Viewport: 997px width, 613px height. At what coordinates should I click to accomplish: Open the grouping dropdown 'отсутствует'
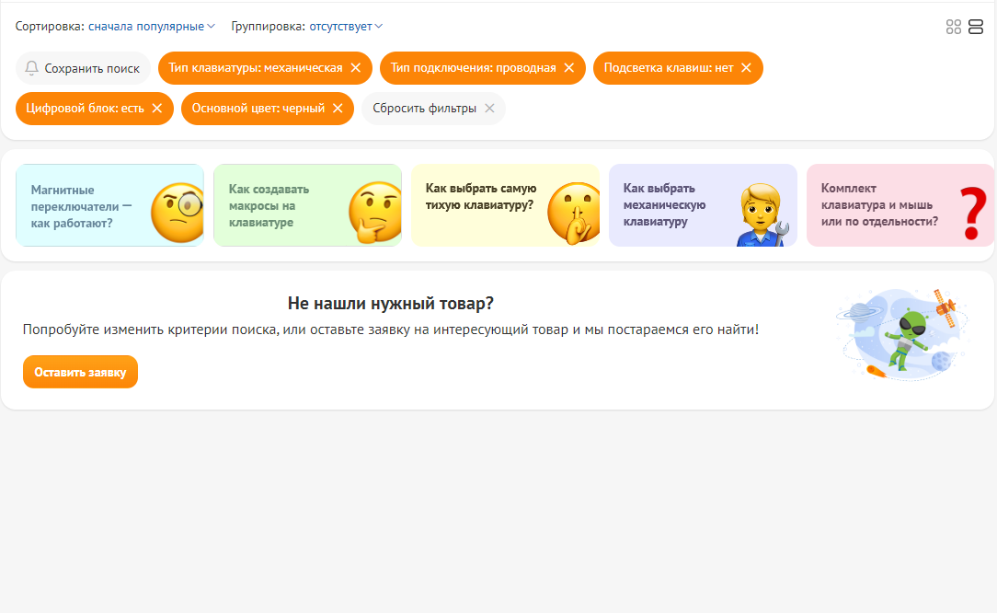coord(345,27)
